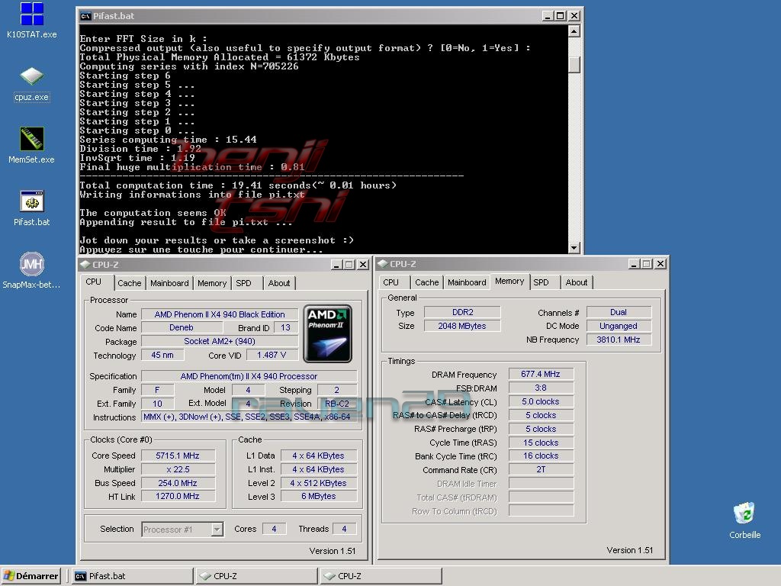The image size is (781, 586).
Task: Open the SPD tab in left CPU-Z
Action: click(243, 283)
